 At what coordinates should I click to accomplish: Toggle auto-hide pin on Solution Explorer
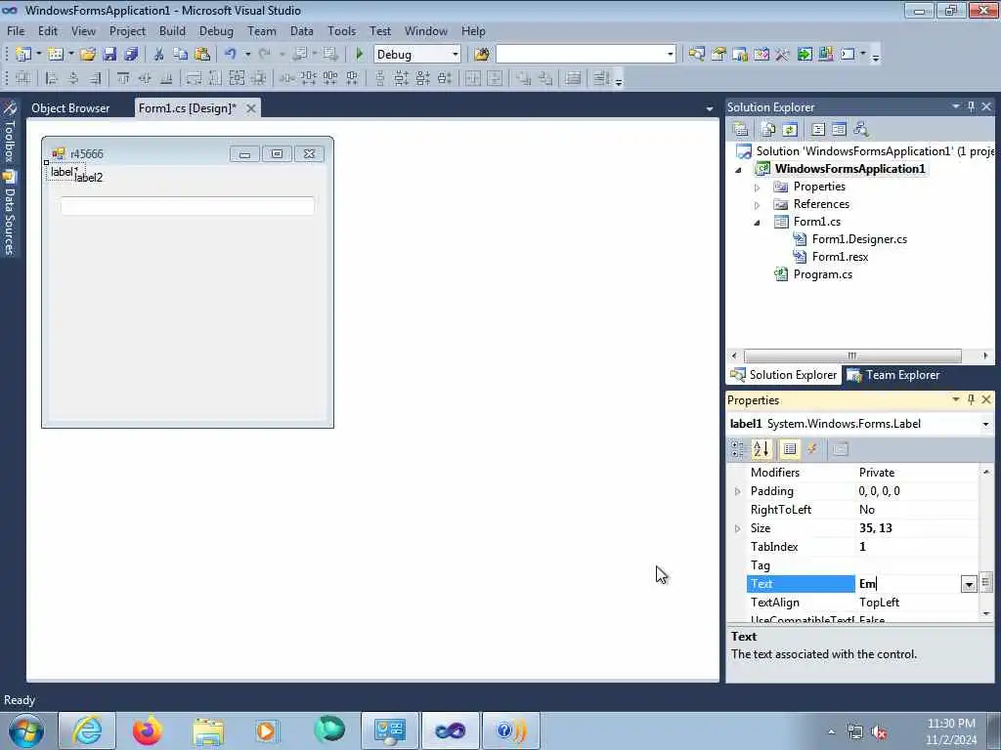[x=971, y=106]
